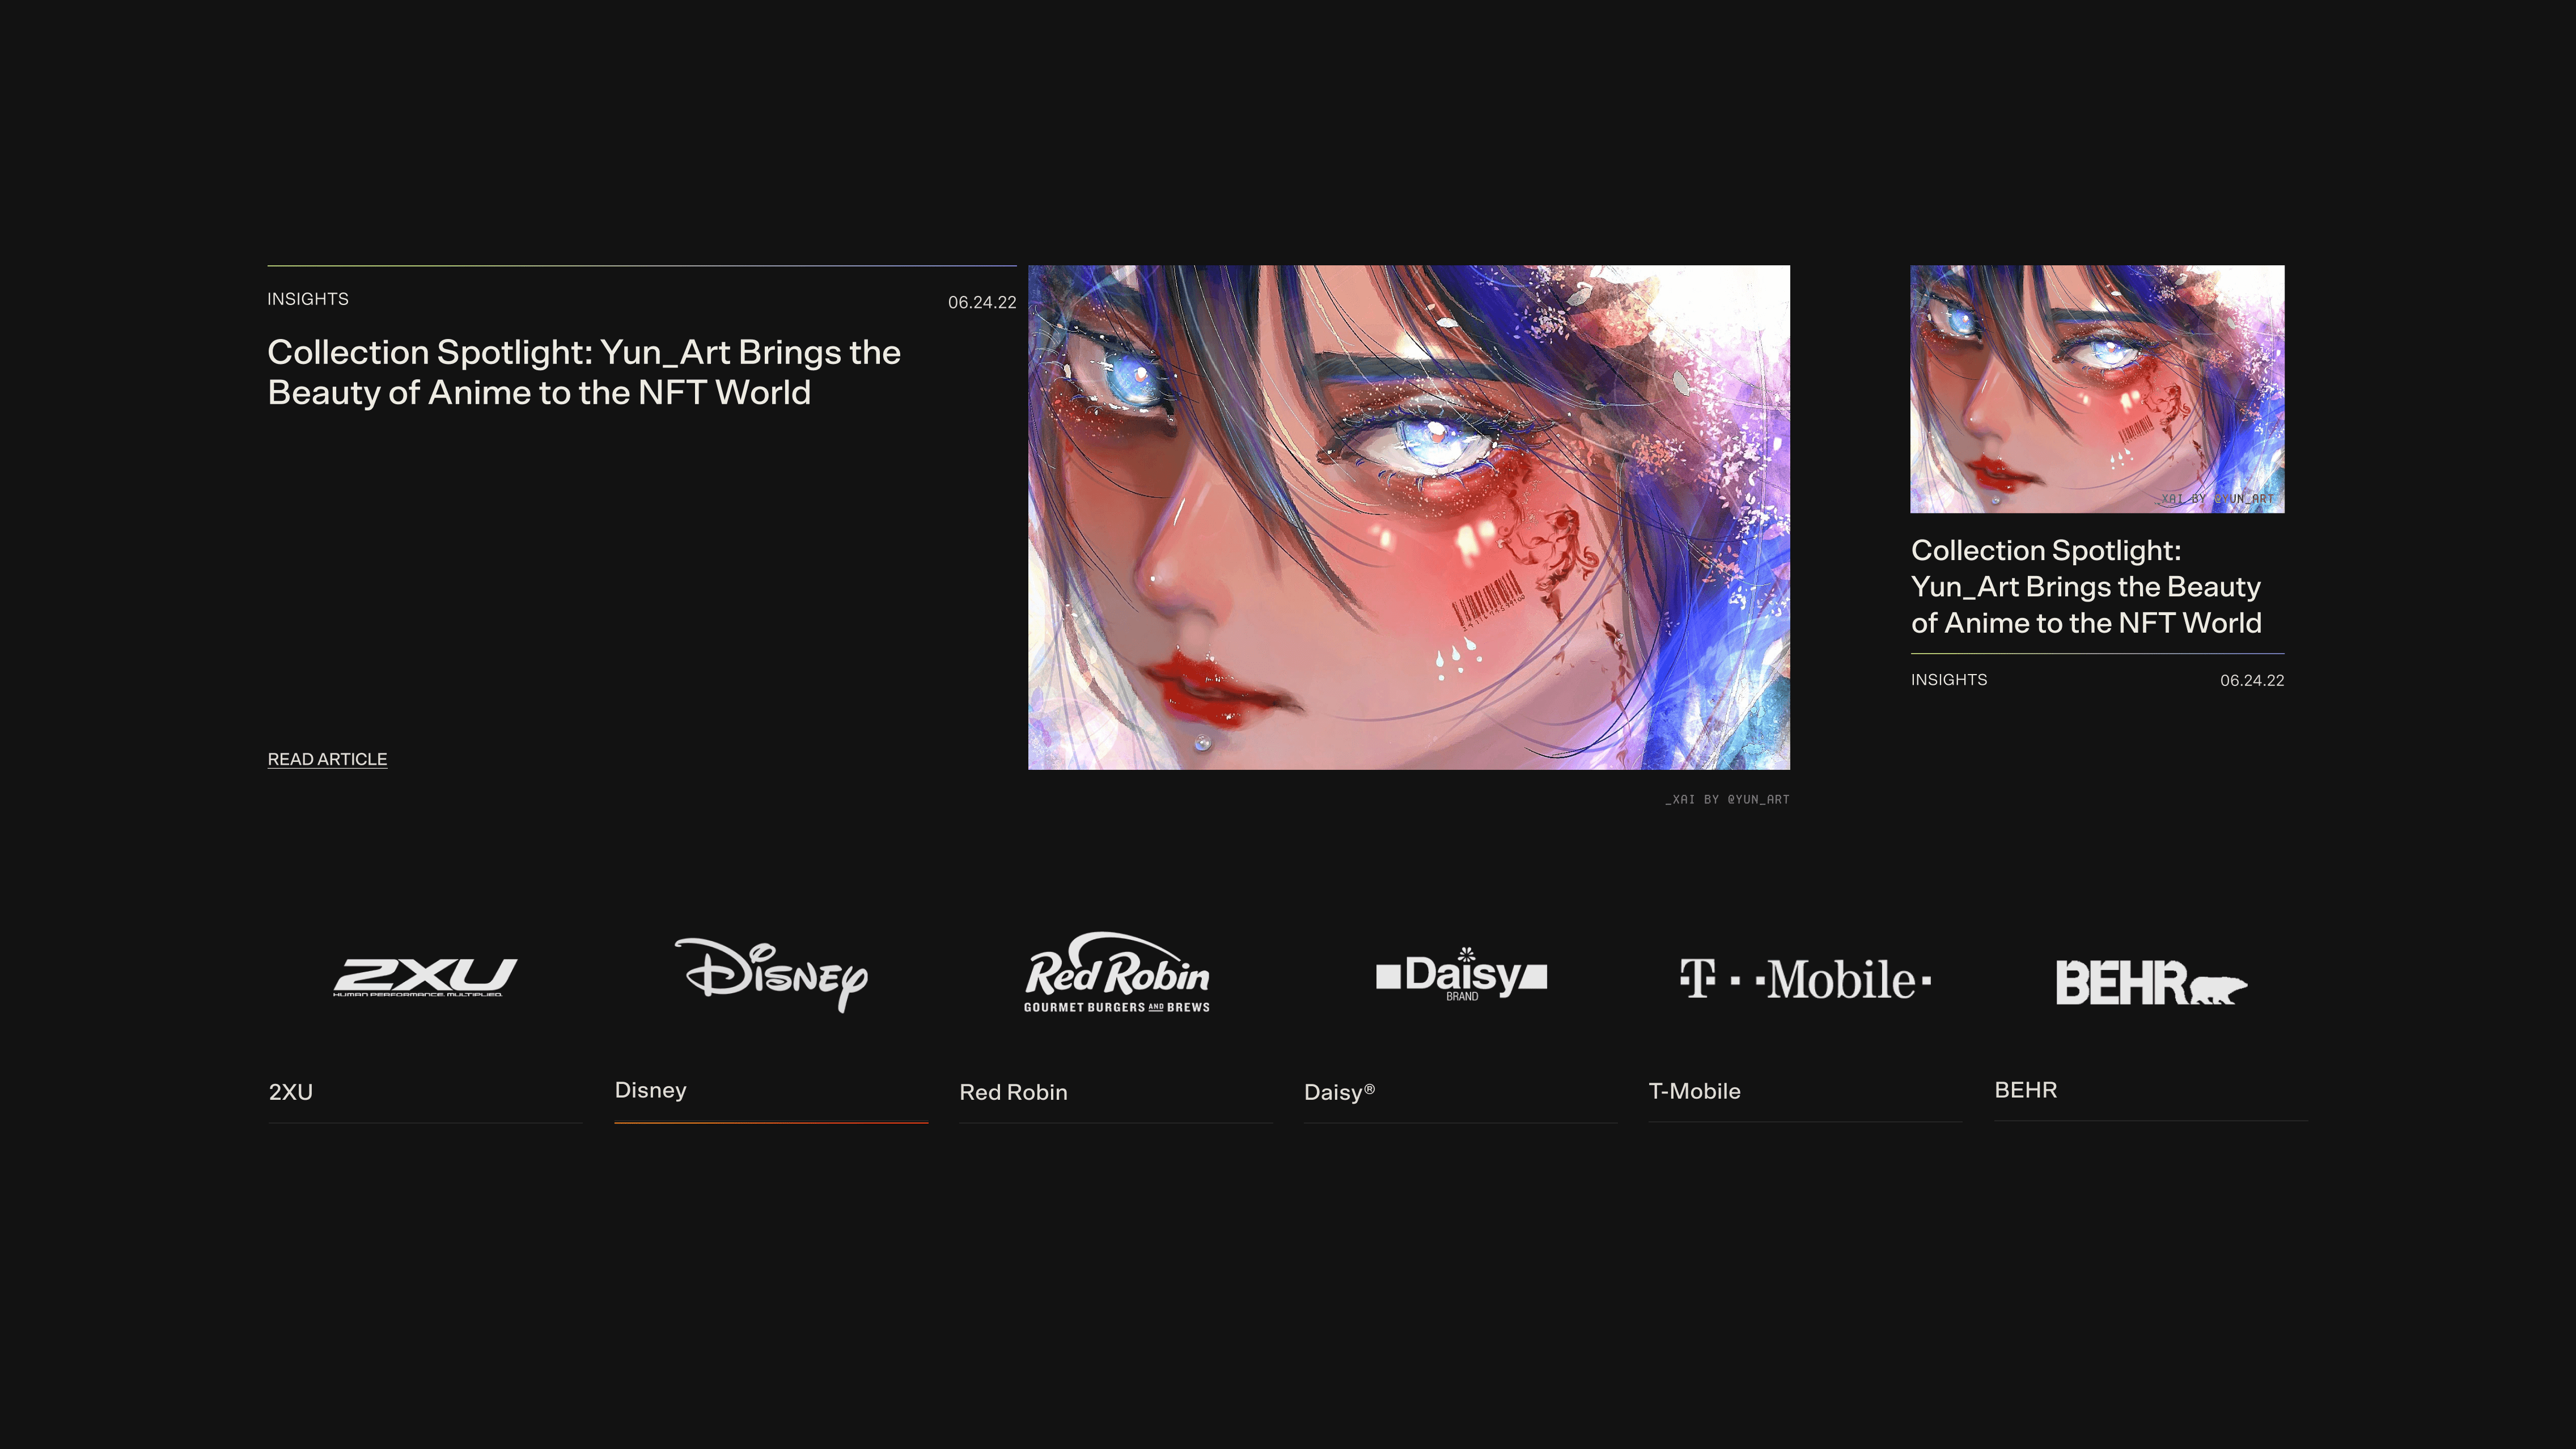The height and width of the screenshot is (1449, 2576).
Task: Select the Red Robin text label
Action: 1013,1092
